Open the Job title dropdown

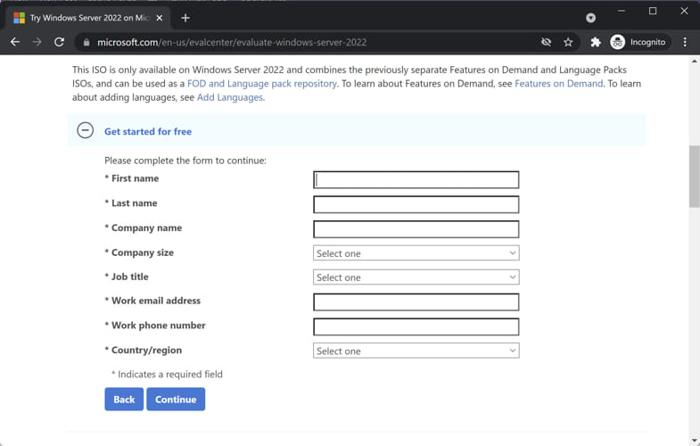click(416, 277)
